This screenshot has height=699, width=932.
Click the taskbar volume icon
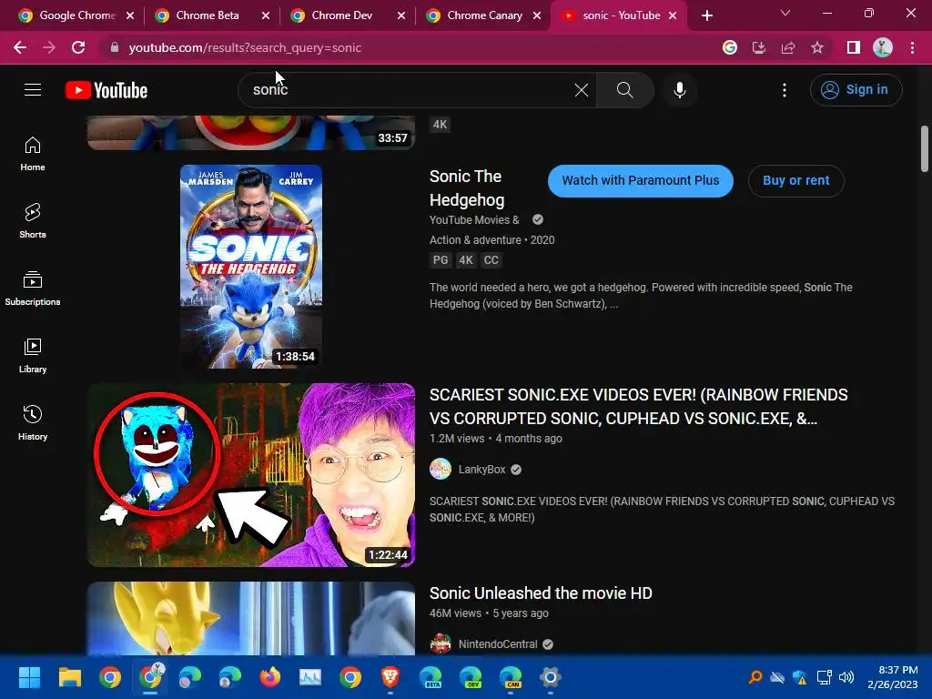point(846,677)
